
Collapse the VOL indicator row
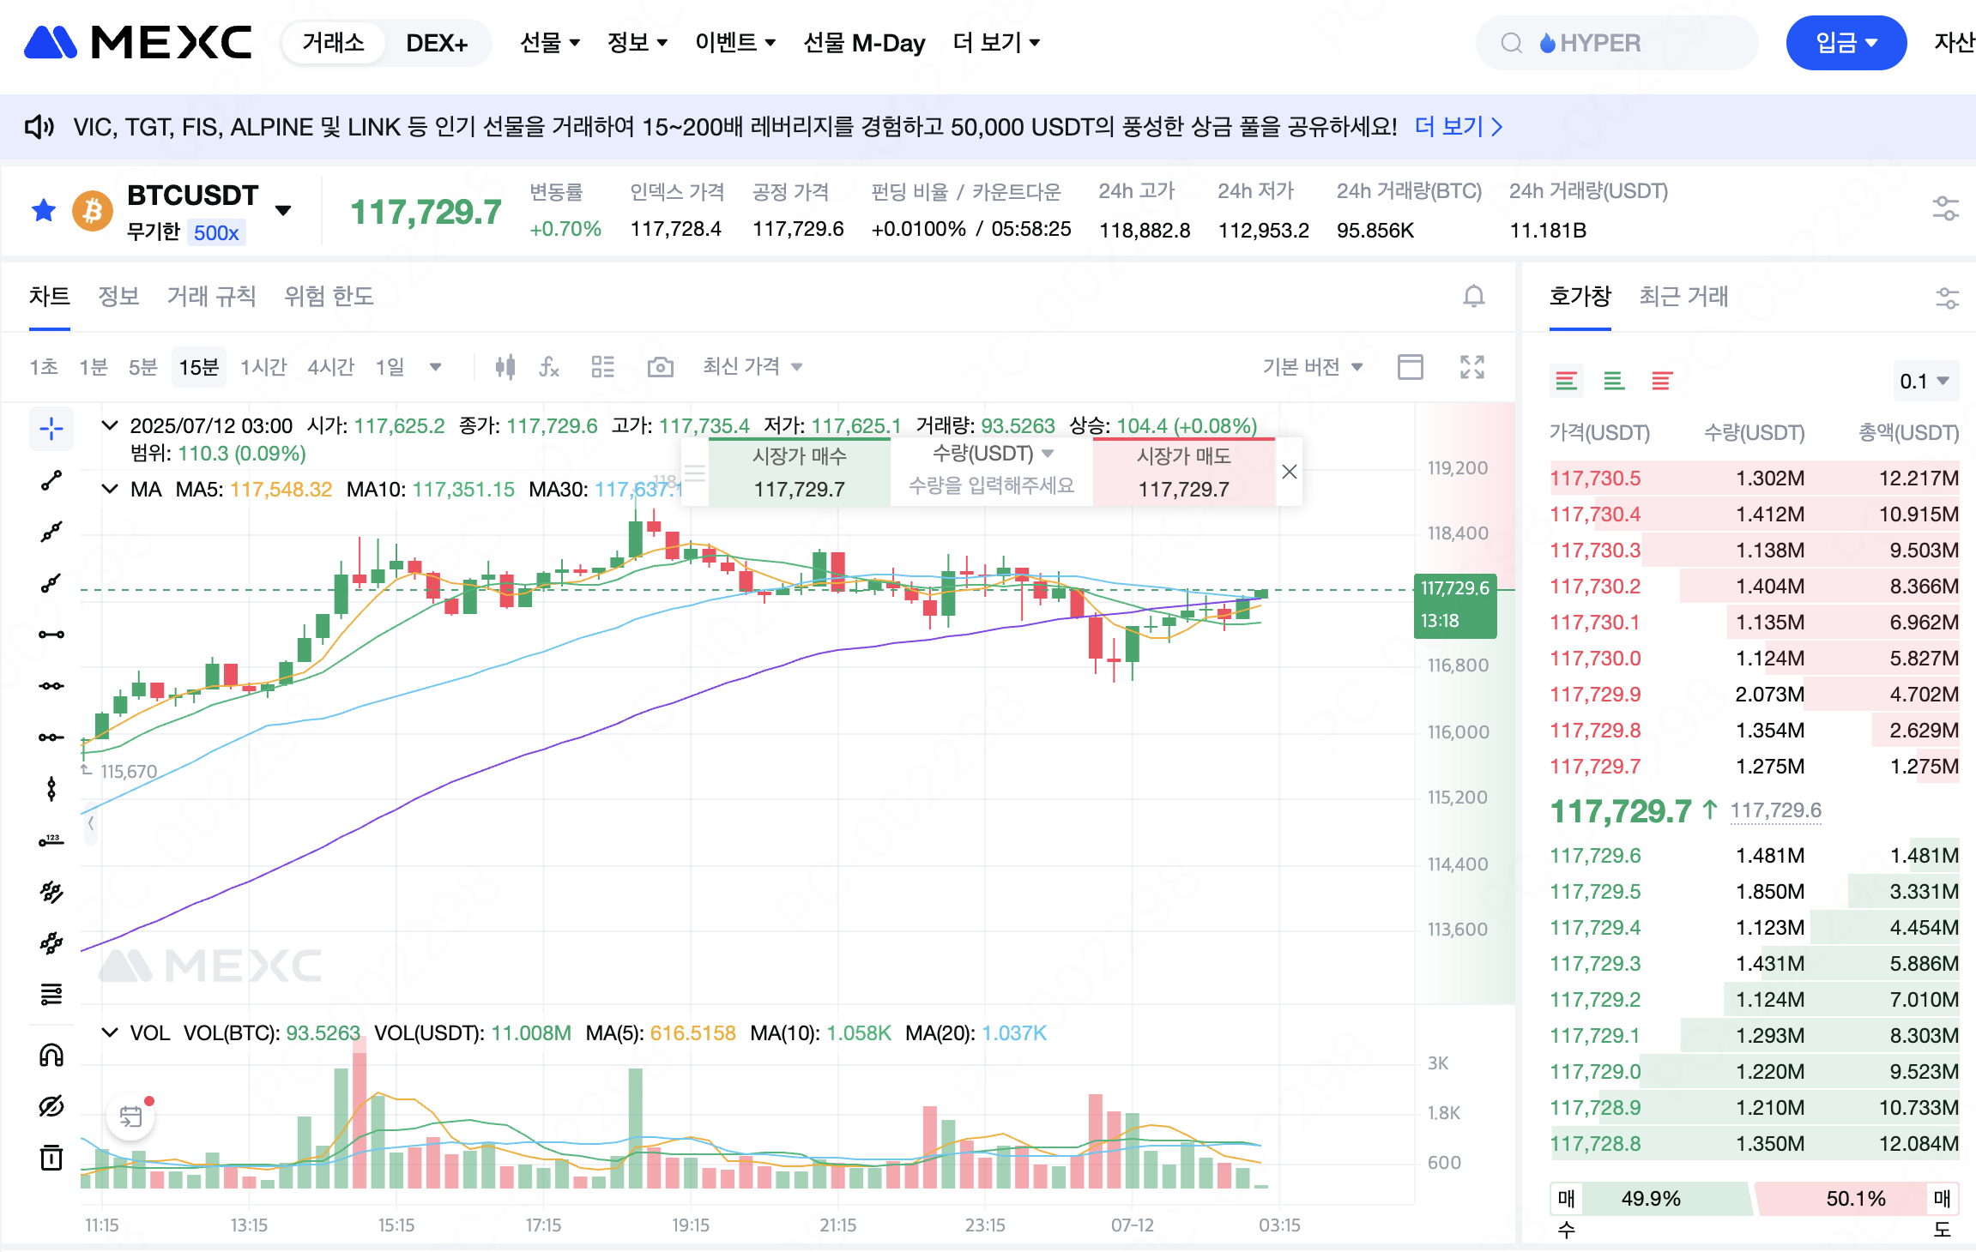coord(110,1032)
